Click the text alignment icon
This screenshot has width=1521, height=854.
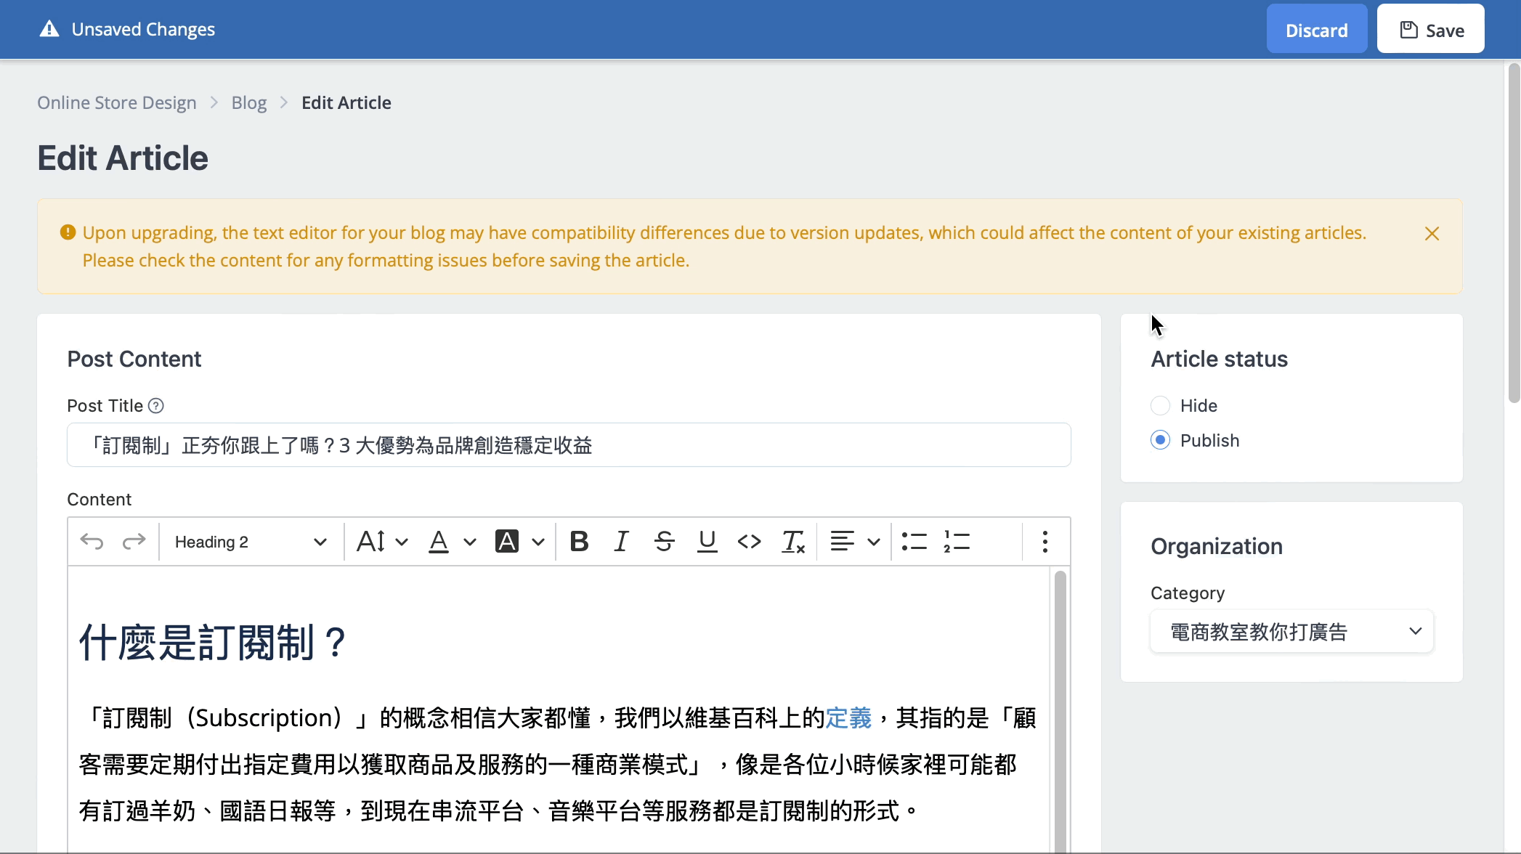(842, 542)
